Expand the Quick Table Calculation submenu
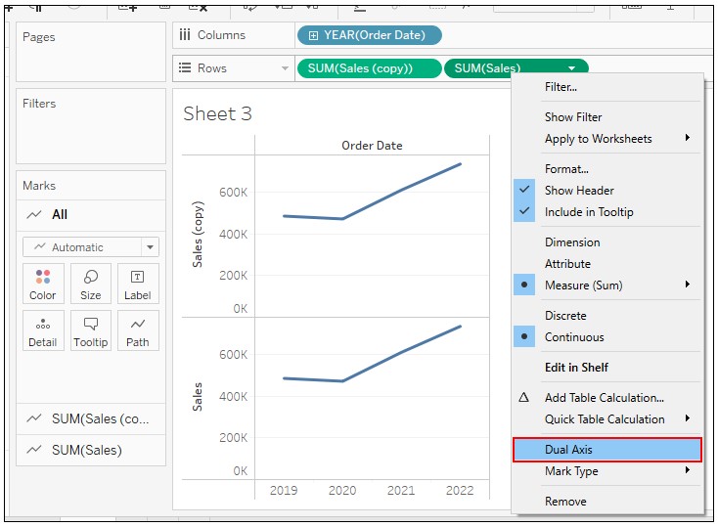This screenshot has height=527, width=718. 606,418
